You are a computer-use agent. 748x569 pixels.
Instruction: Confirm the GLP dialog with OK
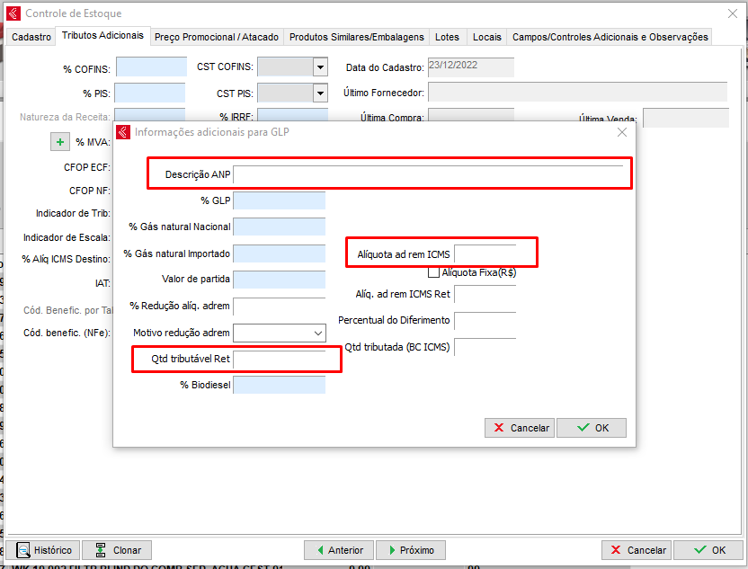click(x=592, y=428)
